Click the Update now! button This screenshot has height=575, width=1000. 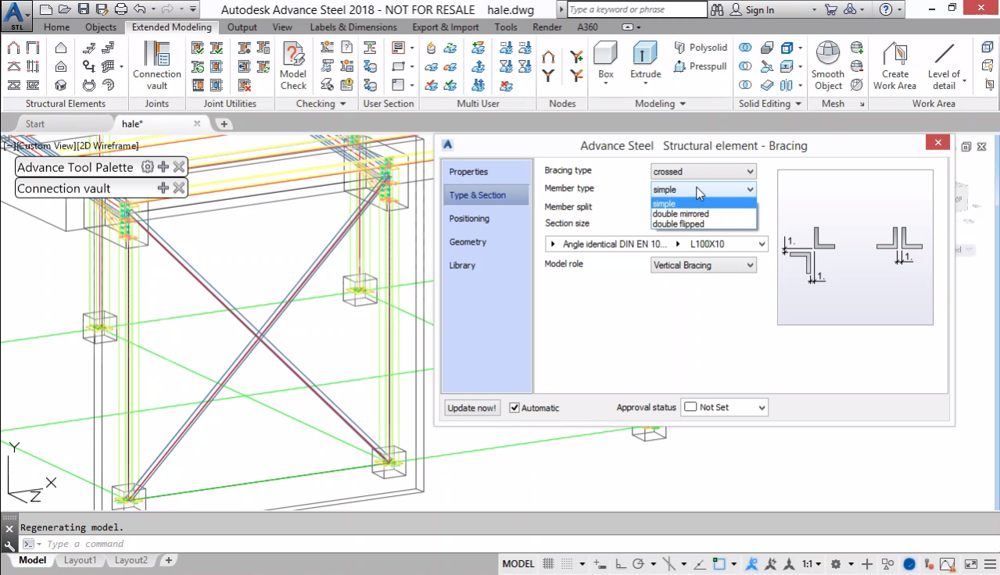[472, 408]
